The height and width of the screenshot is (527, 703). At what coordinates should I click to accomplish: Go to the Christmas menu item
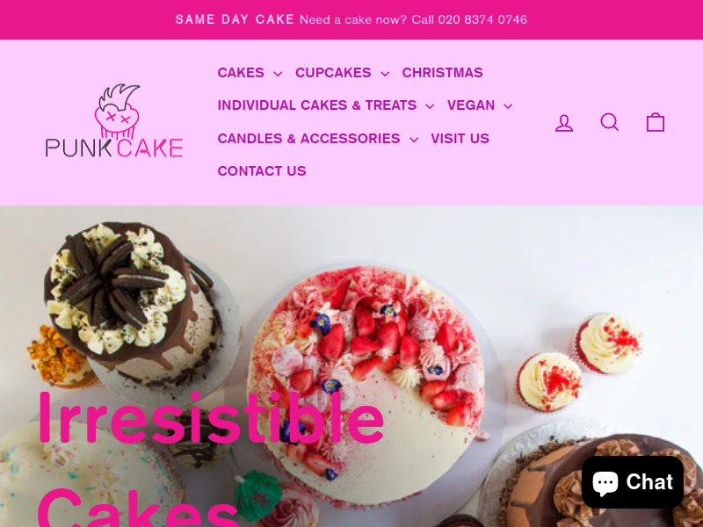[x=442, y=73]
